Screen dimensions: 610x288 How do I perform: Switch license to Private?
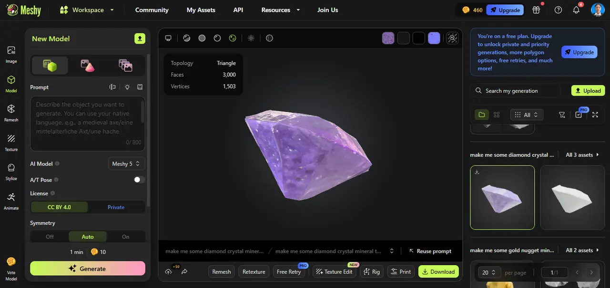116,207
